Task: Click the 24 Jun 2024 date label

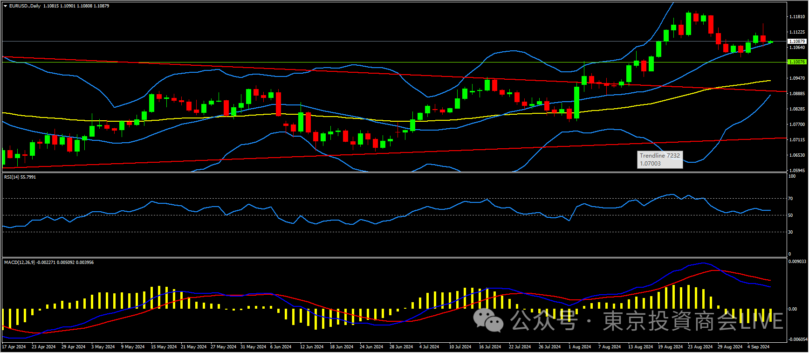Action: [371, 347]
